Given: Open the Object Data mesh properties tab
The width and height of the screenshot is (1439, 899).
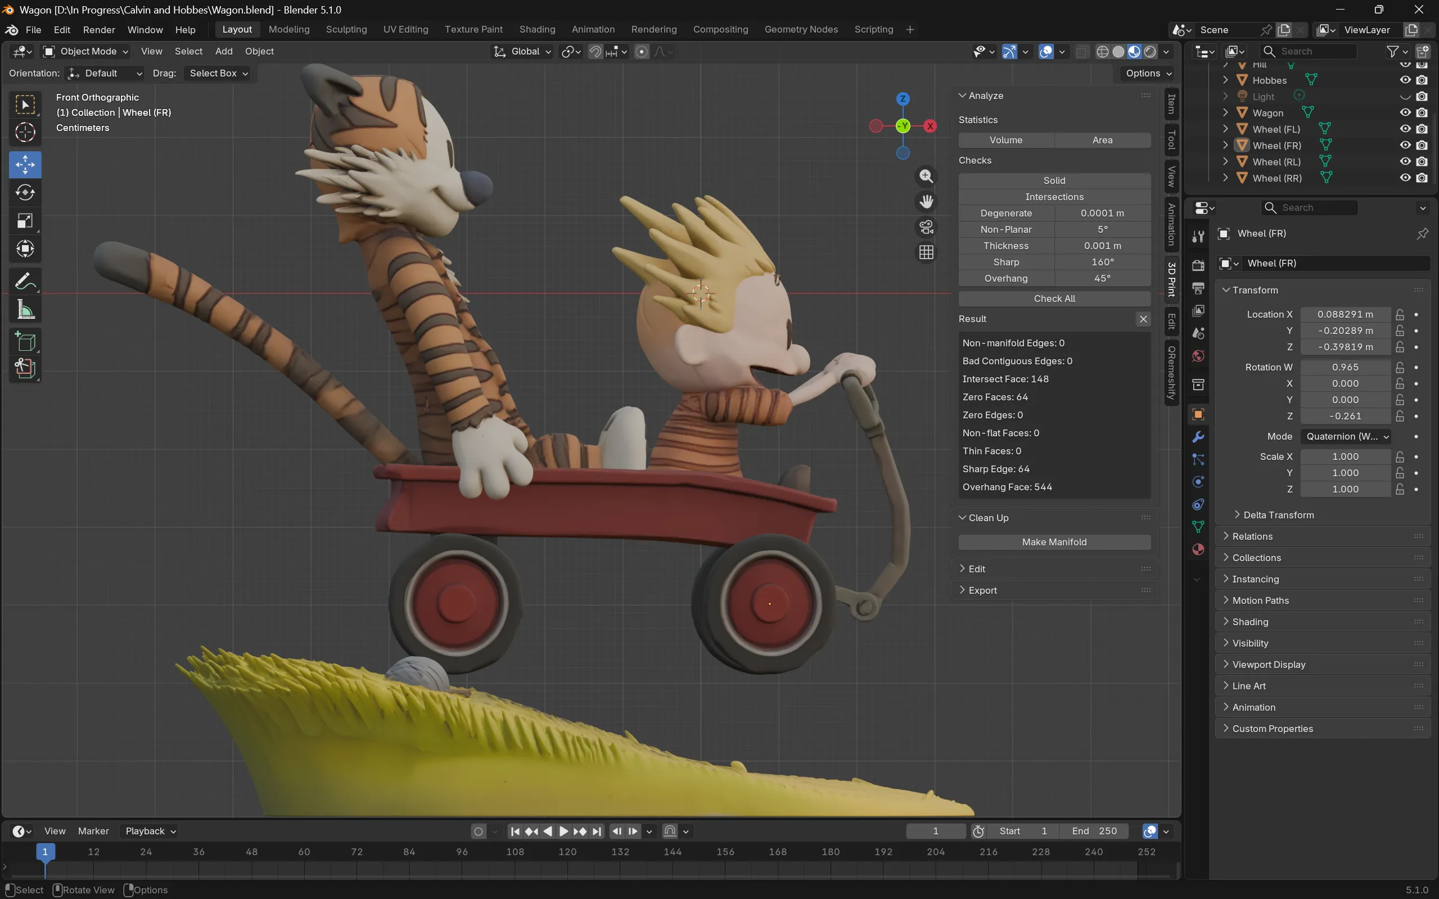Looking at the screenshot, I should (x=1198, y=527).
